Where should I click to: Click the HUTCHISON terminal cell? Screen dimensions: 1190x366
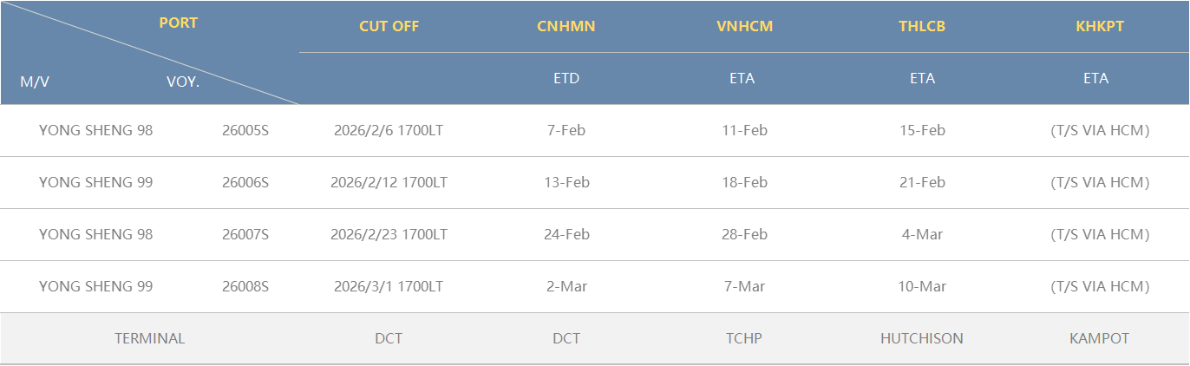(922, 339)
